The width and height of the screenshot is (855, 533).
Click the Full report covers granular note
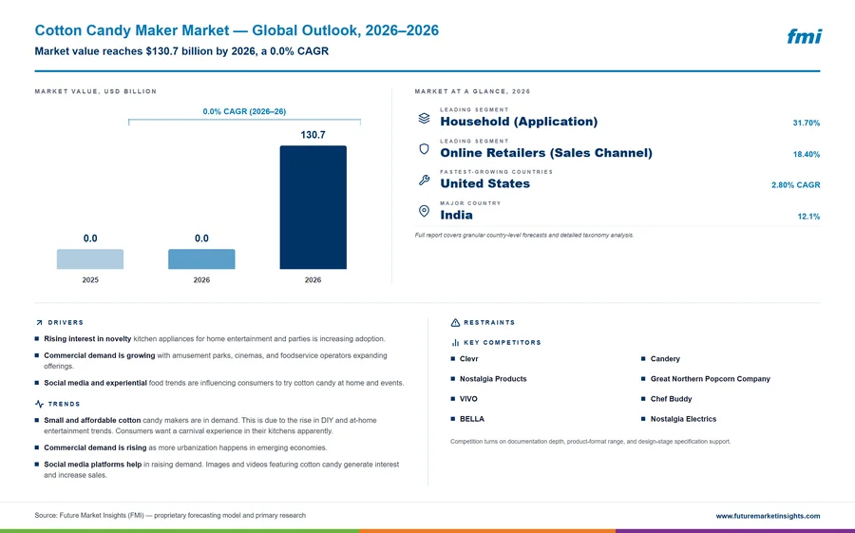(524, 236)
